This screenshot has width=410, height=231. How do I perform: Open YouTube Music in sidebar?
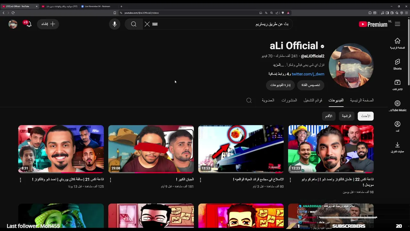point(398,106)
